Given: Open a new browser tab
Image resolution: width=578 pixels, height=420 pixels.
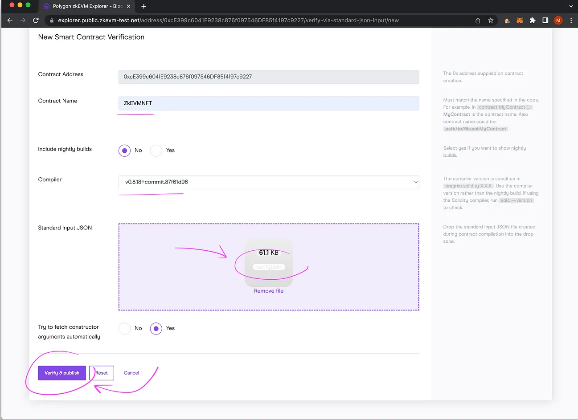Looking at the screenshot, I should [143, 6].
